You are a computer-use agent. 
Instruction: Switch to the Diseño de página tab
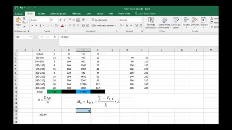58,14
